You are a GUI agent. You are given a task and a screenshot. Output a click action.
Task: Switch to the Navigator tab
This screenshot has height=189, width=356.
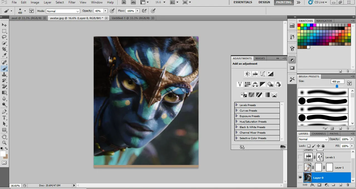point(324,21)
